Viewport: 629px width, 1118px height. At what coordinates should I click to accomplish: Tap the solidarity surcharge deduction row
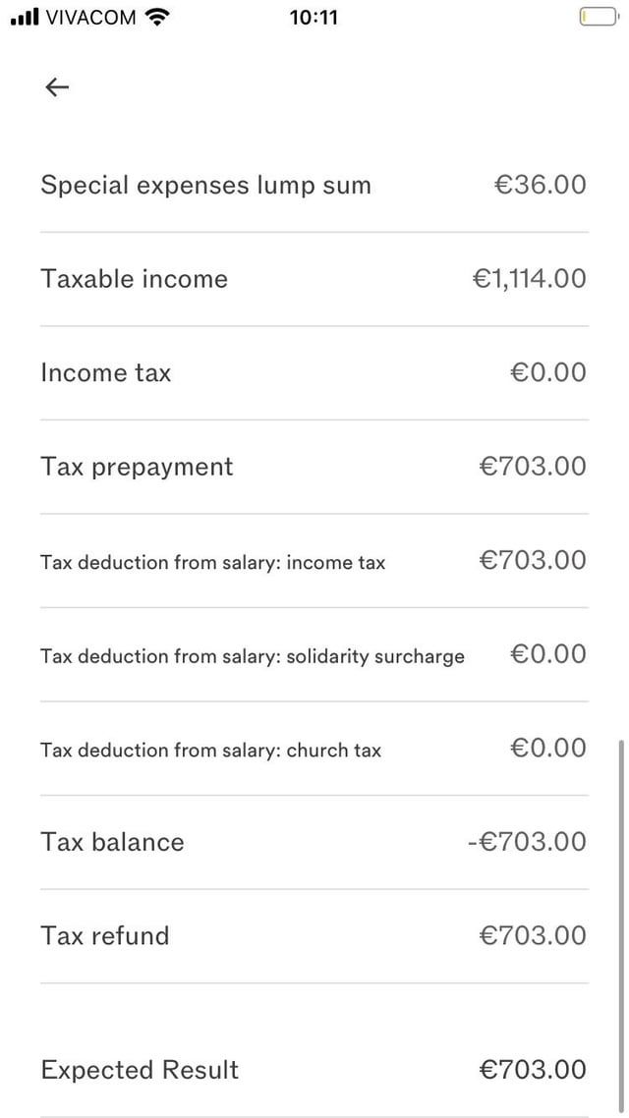314,654
